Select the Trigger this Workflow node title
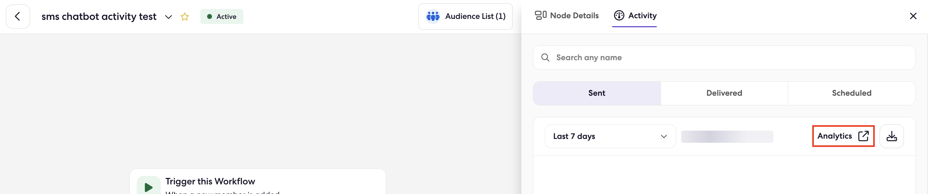The width and height of the screenshot is (928, 194). [210, 182]
